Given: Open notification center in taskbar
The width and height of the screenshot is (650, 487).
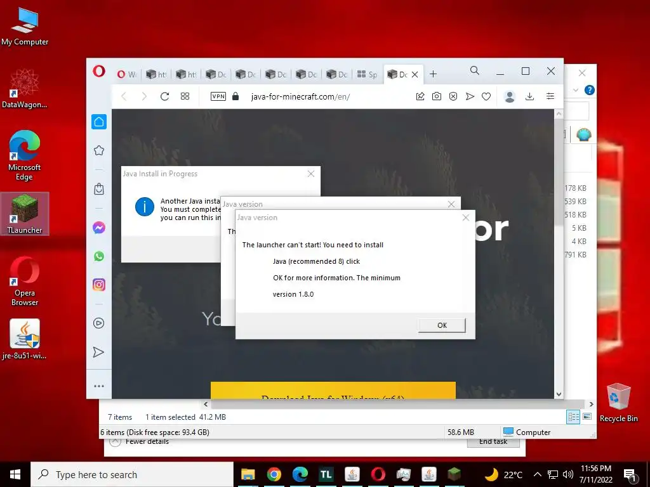Looking at the screenshot, I should [630, 475].
